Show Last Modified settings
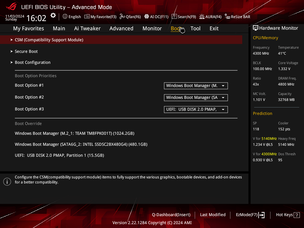Viewport: 304px width, 228px height. 213,215
